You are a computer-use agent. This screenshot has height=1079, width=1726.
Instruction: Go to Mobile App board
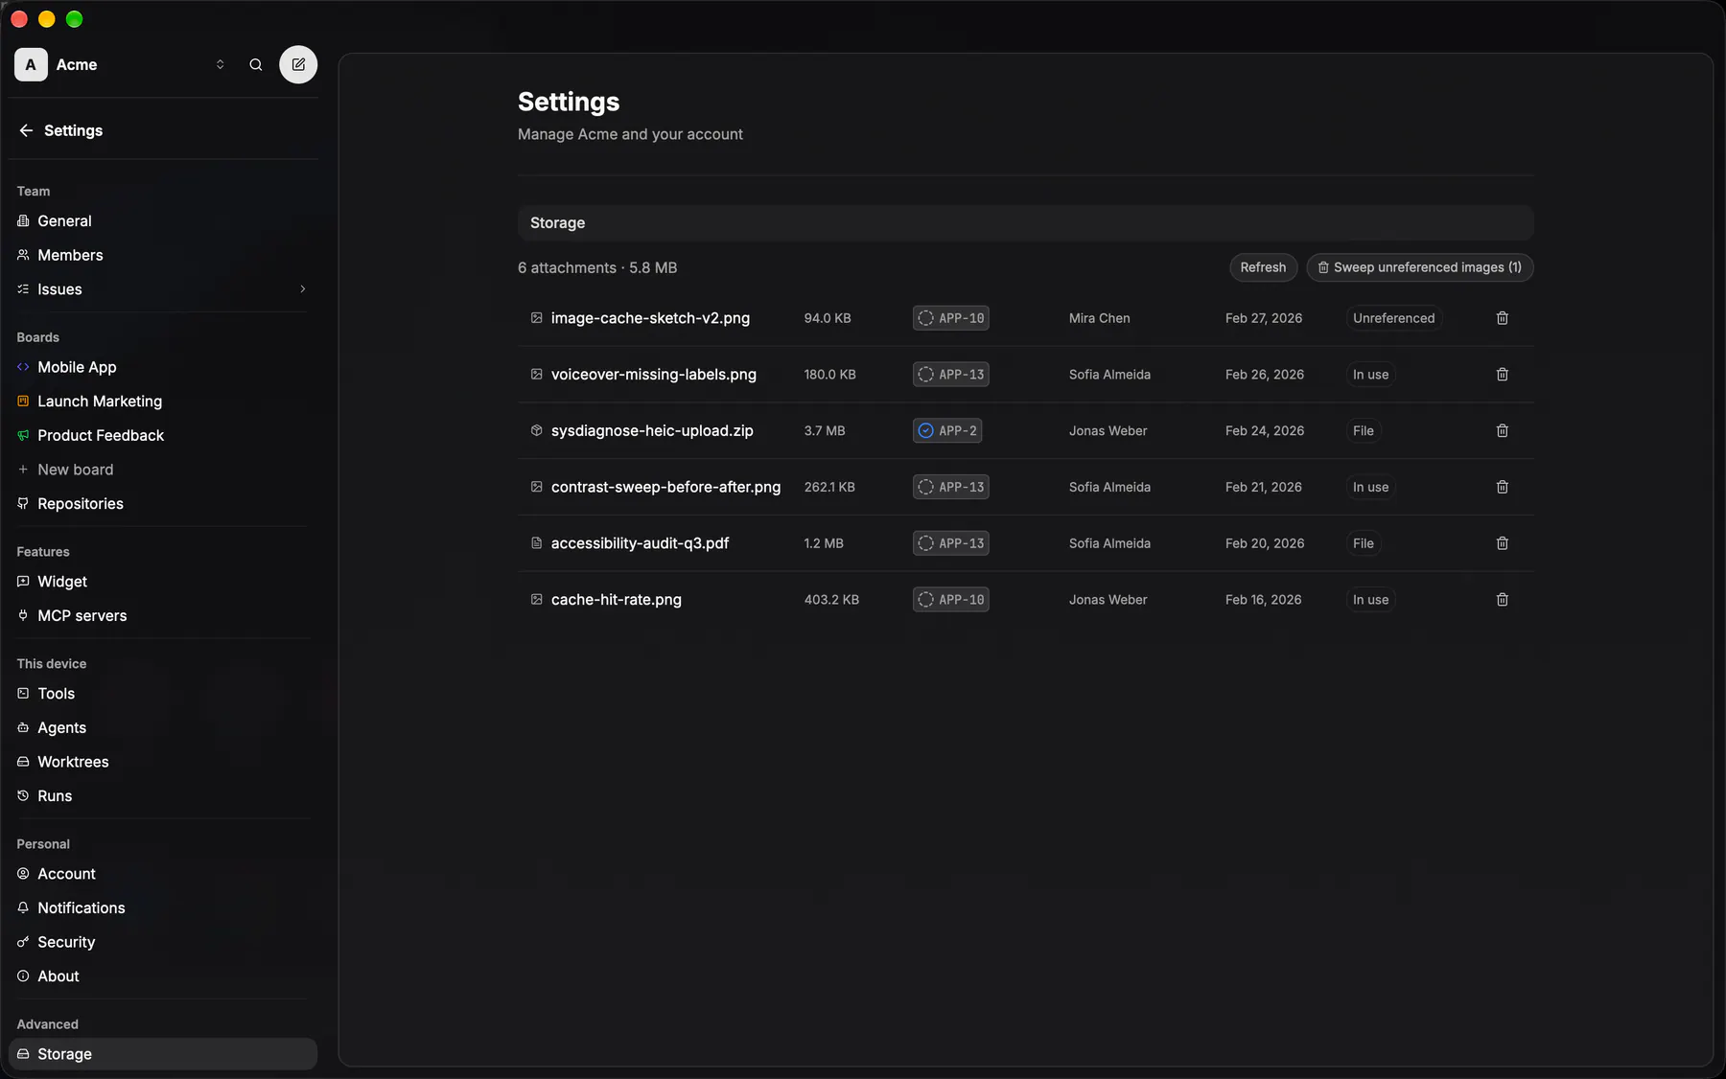pos(163,367)
